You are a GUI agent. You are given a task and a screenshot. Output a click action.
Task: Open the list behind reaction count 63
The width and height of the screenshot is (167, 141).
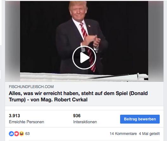click(x=27, y=134)
